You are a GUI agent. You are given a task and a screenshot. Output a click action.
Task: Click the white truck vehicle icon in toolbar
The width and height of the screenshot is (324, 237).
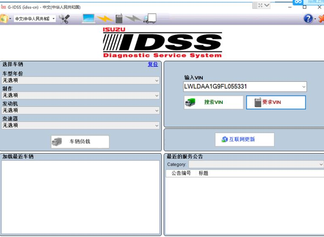pyautogui.click(x=150, y=18)
